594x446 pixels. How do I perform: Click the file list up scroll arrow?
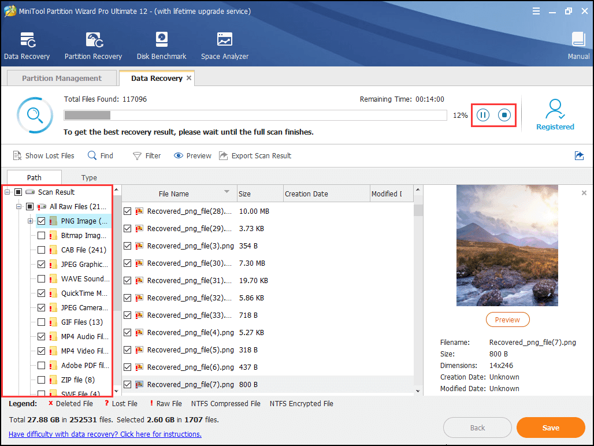(x=418, y=189)
